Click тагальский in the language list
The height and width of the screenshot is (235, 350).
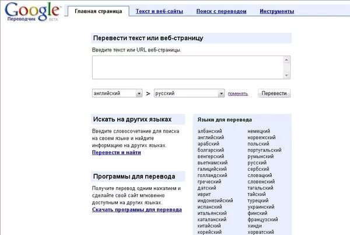(x=260, y=188)
